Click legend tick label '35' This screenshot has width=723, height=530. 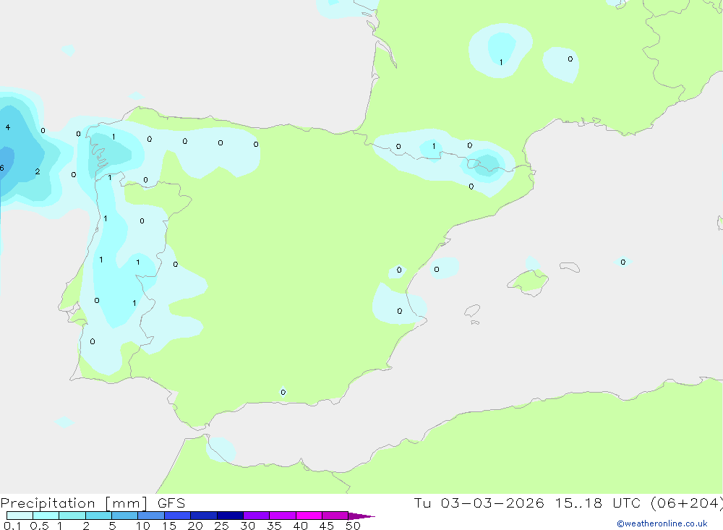274,526
